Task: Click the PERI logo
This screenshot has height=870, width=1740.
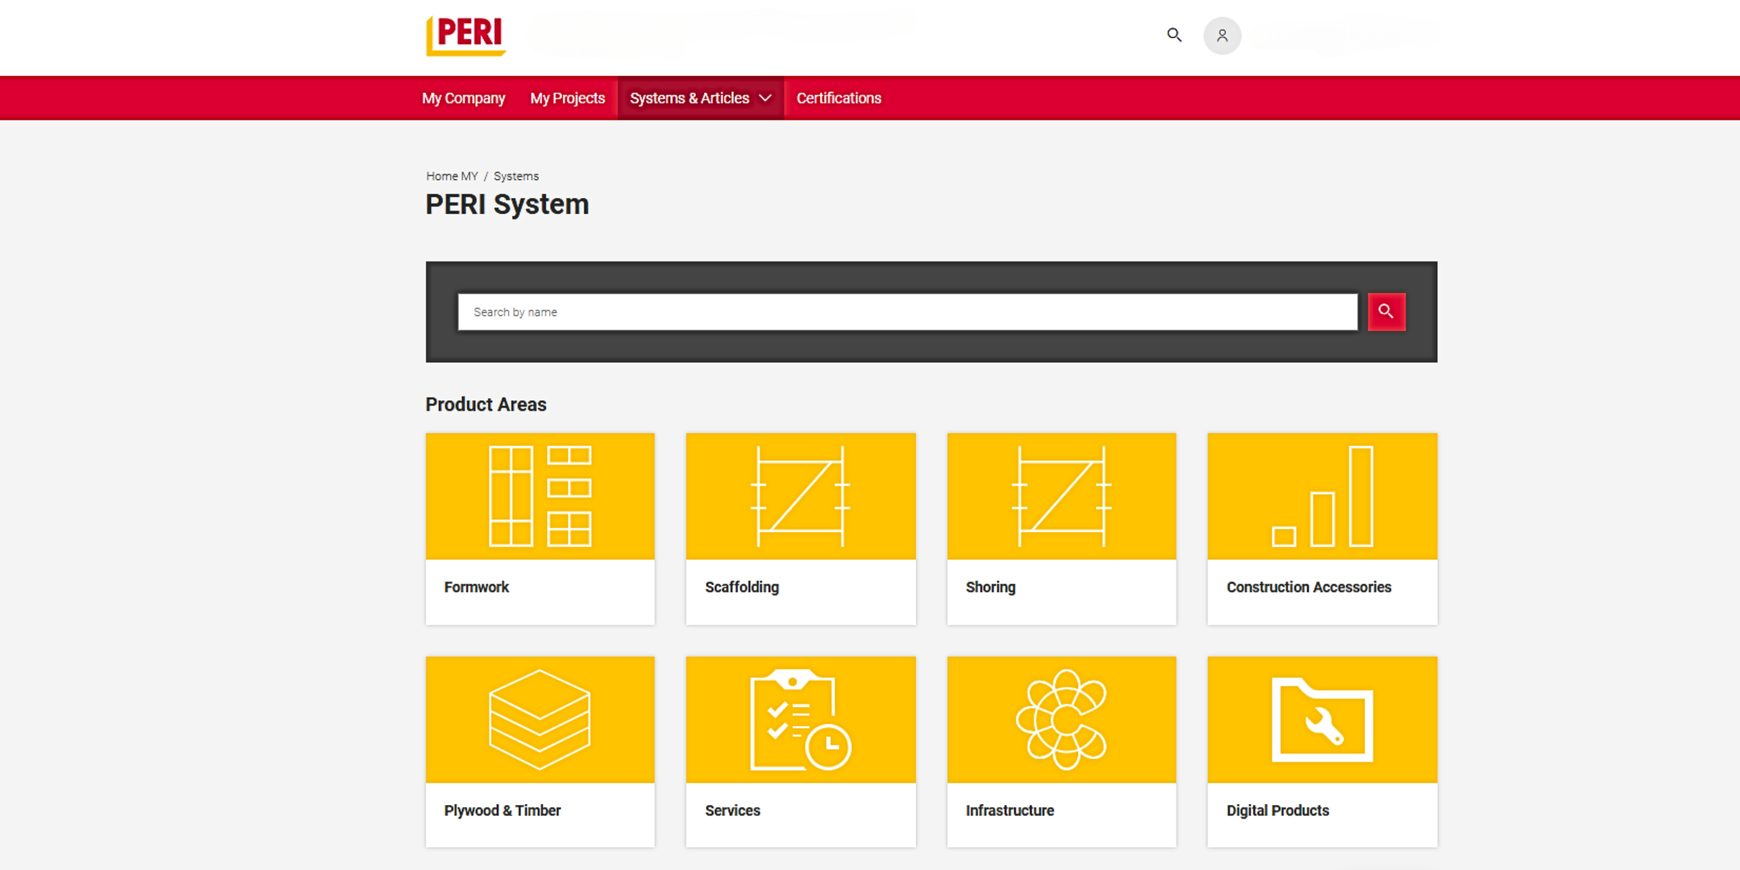Action: 466,35
